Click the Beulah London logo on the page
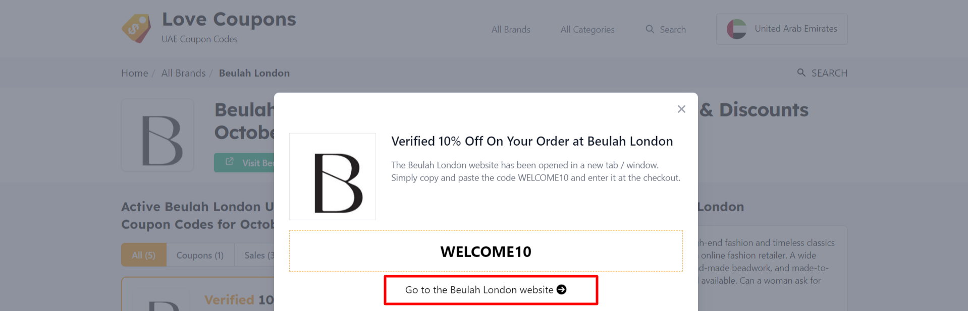Screen dimensions: 968x311 [x=157, y=135]
